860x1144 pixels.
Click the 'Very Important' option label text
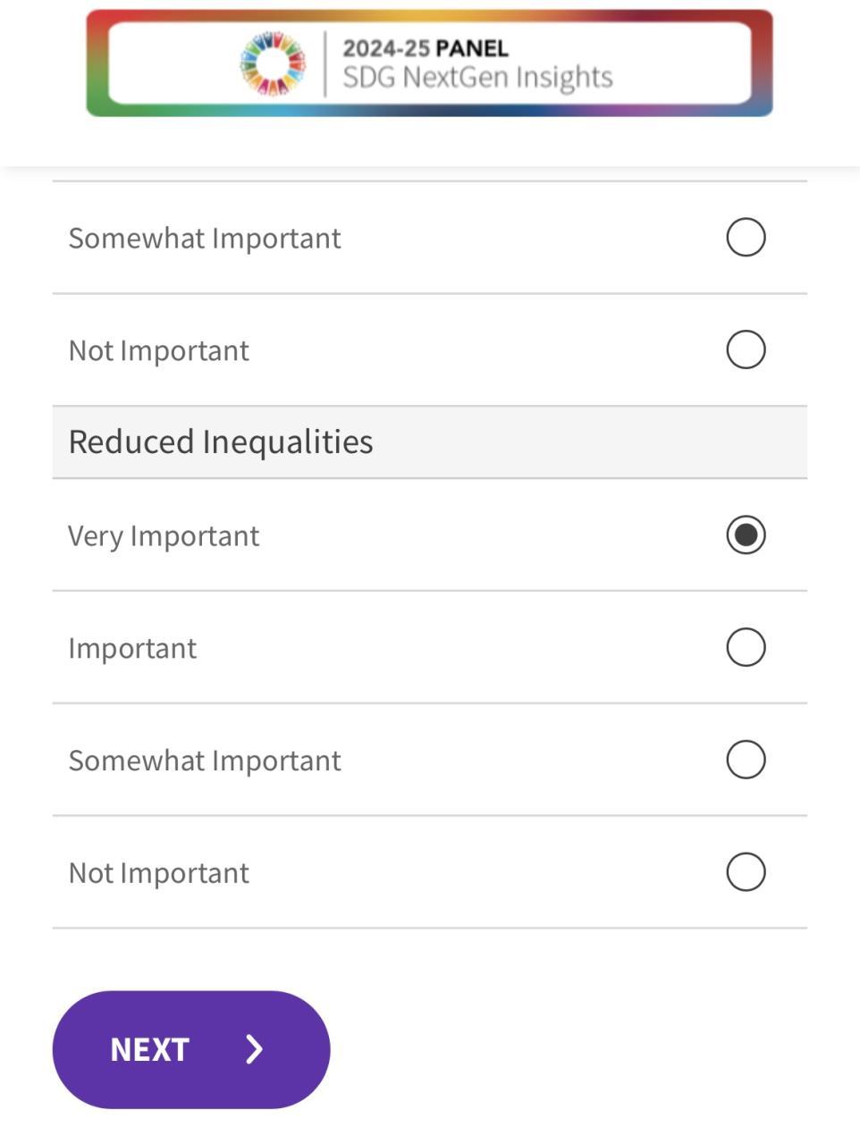pyautogui.click(x=164, y=536)
